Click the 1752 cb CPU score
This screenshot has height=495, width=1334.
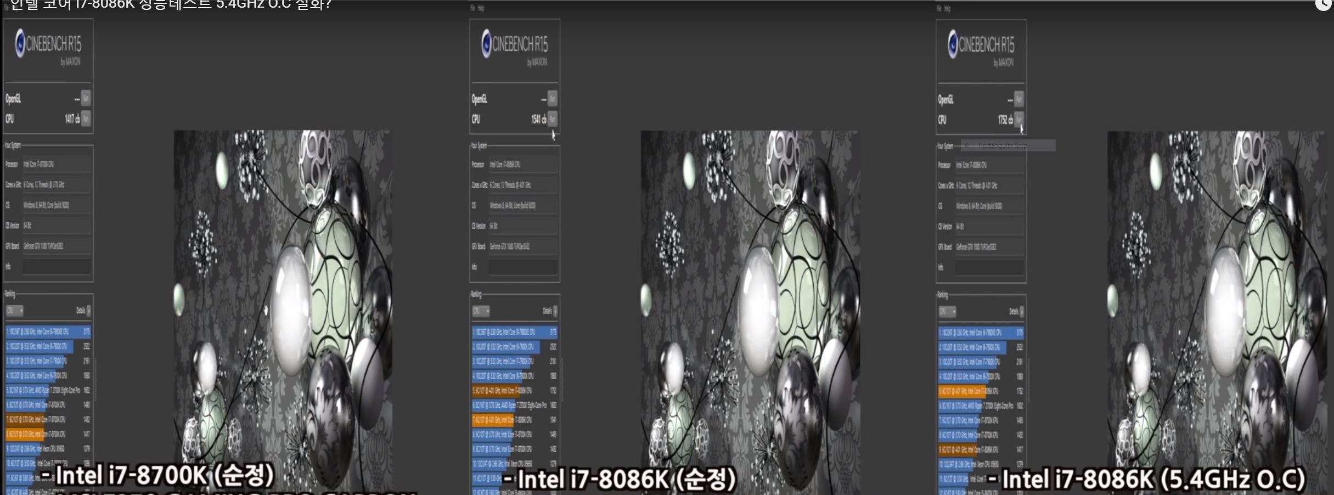coord(1005,120)
